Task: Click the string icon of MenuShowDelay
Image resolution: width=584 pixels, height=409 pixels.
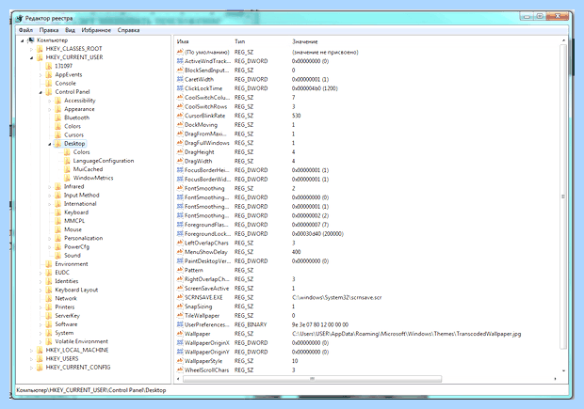Action: click(x=180, y=252)
